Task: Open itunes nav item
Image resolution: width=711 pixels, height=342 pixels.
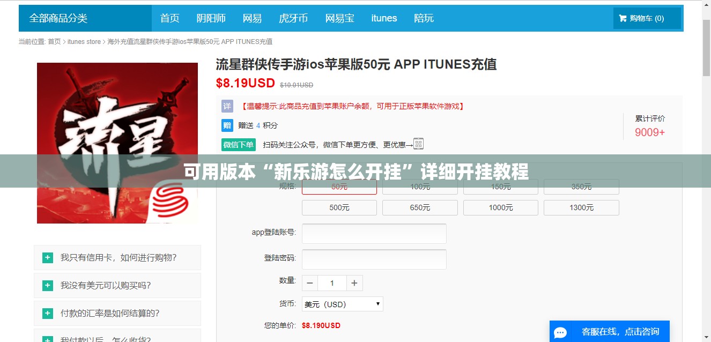Action: [384, 18]
